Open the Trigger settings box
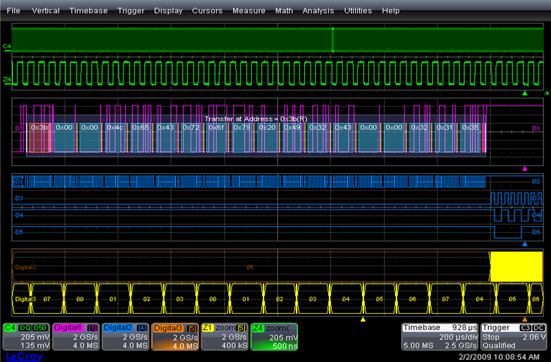This screenshot has height=362, width=551. 514,336
